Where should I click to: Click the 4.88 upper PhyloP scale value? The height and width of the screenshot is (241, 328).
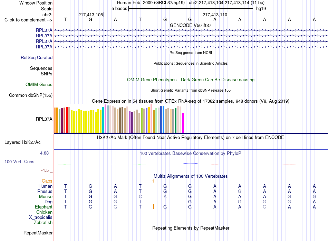(x=44, y=153)
